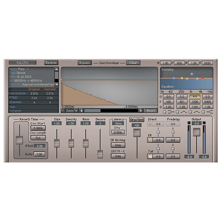This screenshot has width=221, height=221.
Task: Click the info panel scroll-up arrow
Action: point(56,69)
